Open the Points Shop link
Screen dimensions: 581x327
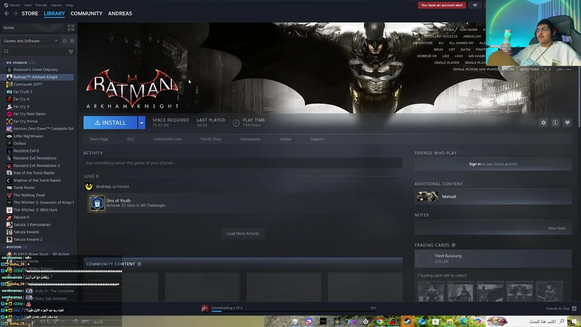click(x=211, y=139)
